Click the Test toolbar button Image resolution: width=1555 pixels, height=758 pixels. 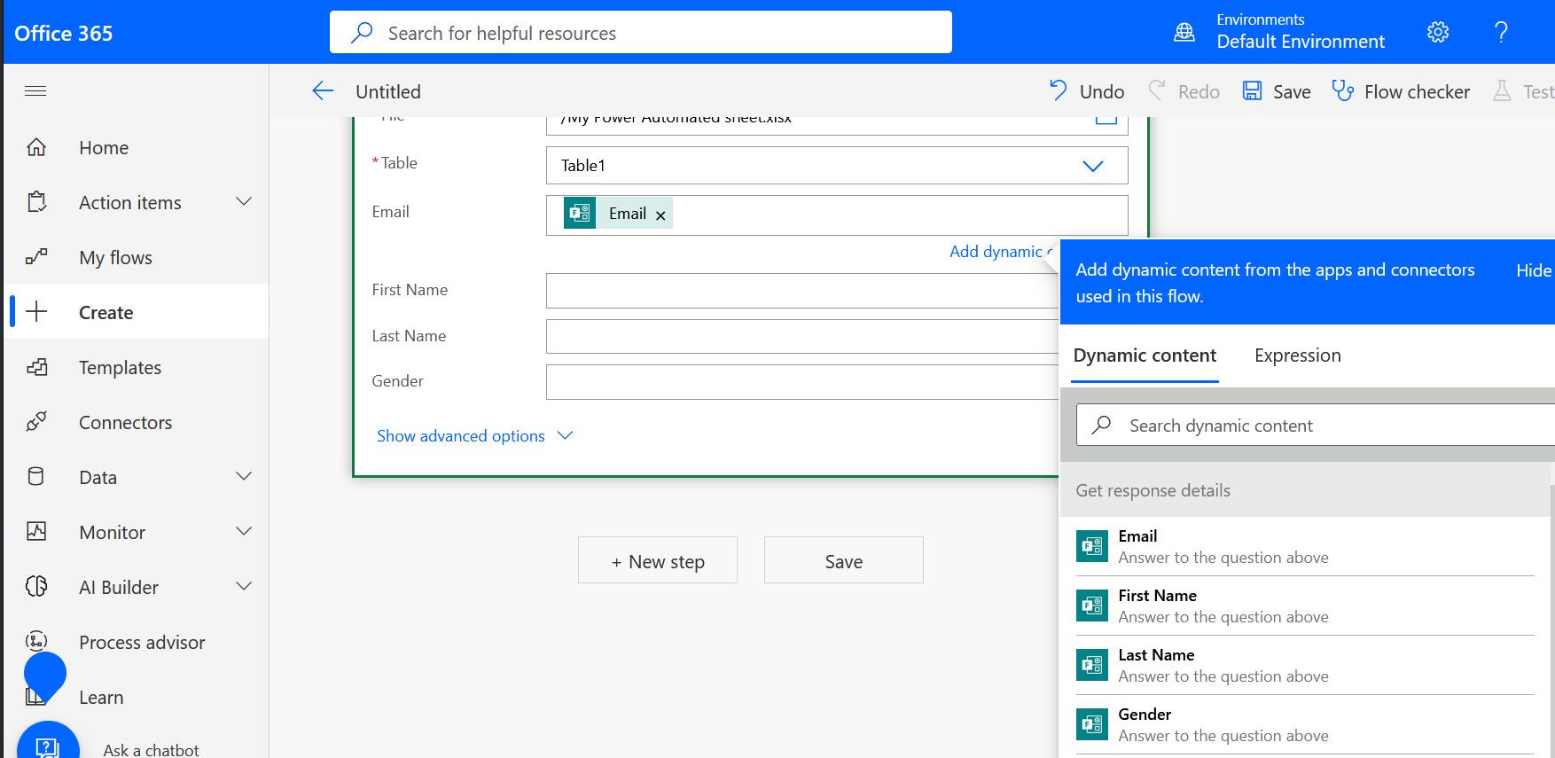click(1523, 91)
